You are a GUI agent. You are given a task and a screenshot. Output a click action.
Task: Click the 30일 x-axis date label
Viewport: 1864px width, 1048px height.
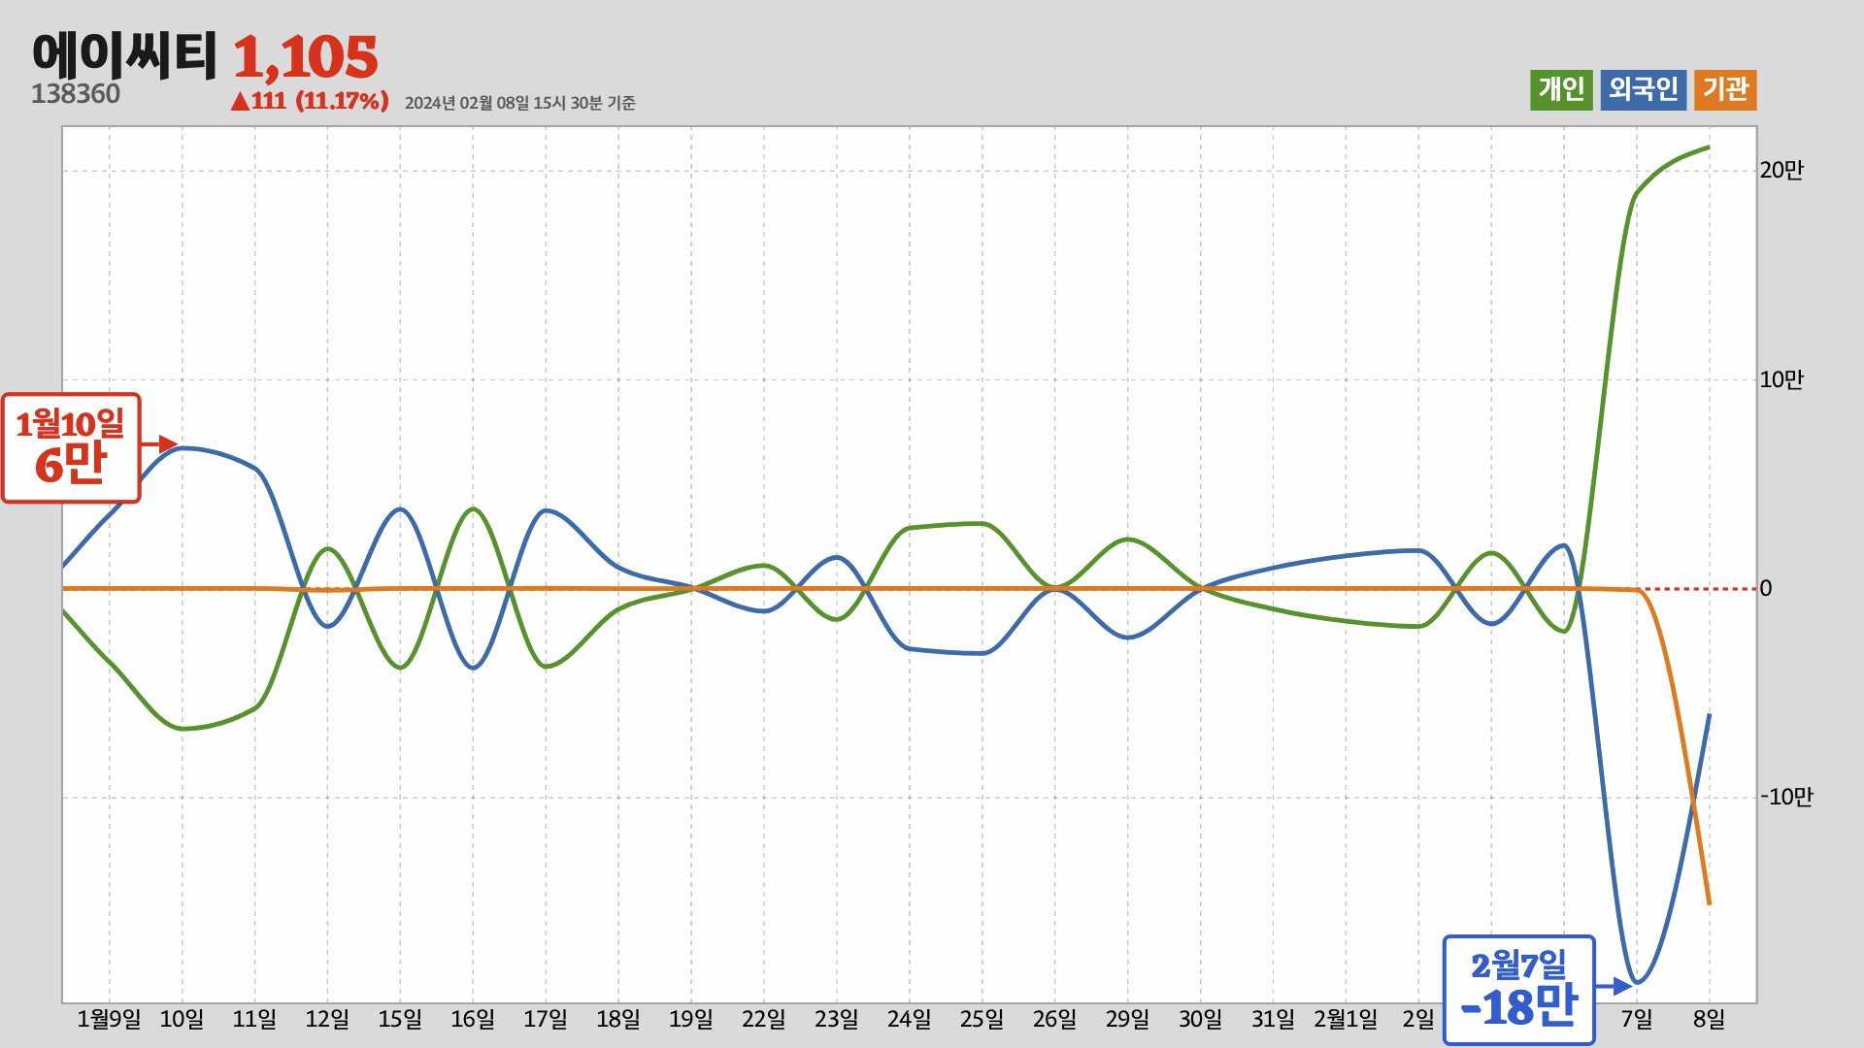pos(1201,1020)
